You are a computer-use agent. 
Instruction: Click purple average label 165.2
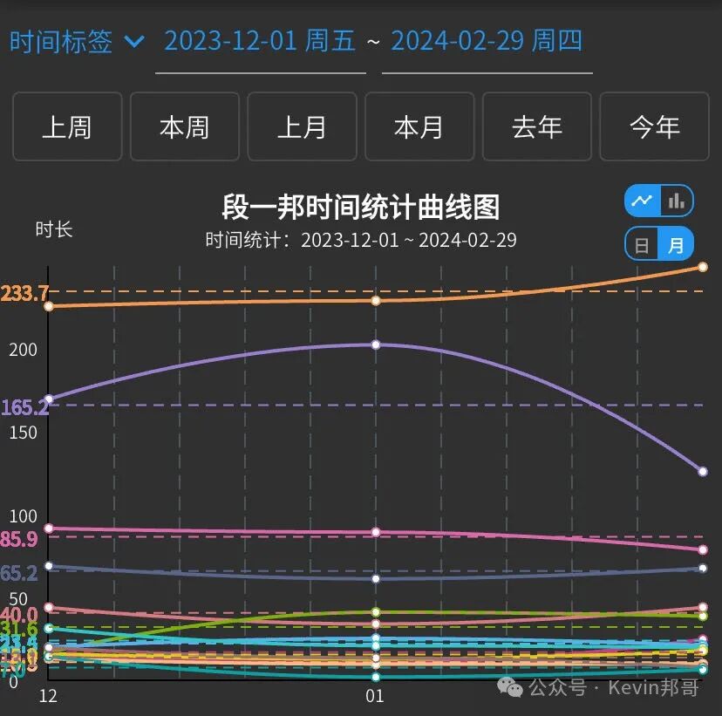coord(24,407)
